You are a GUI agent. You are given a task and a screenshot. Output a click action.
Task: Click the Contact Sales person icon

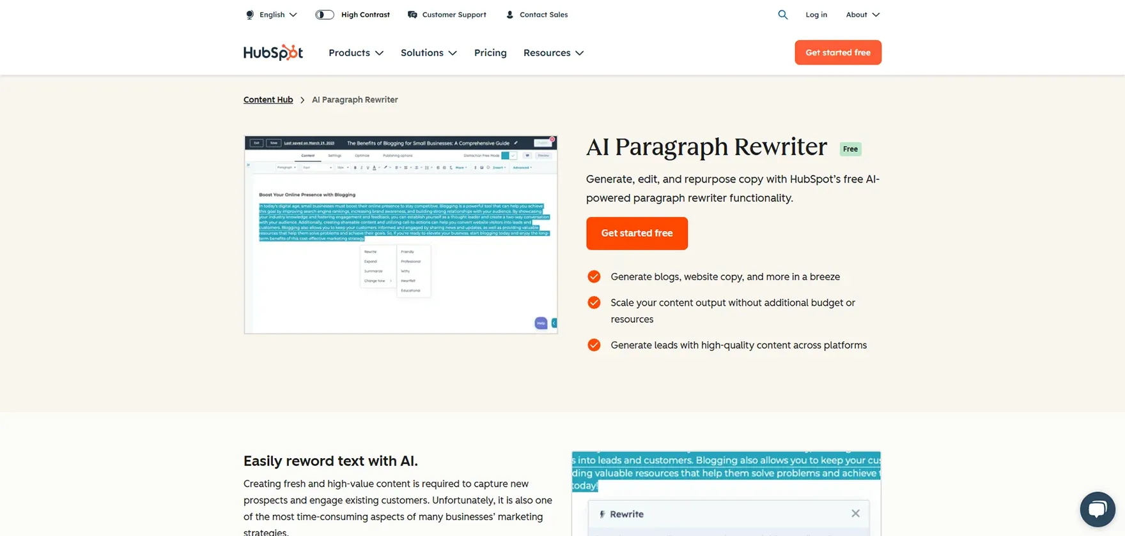pos(509,15)
